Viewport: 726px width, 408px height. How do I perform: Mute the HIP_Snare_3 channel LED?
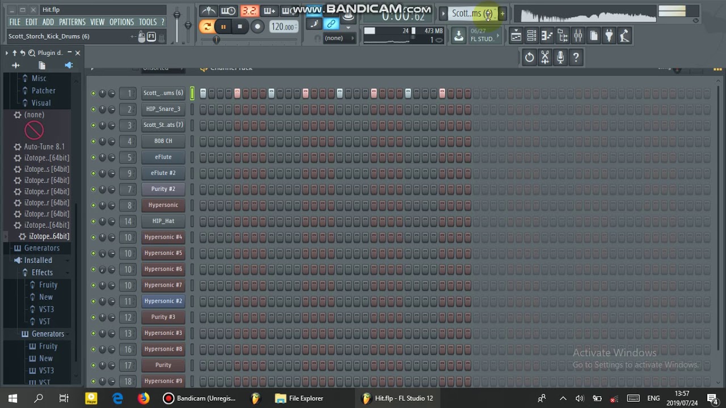[93, 109]
